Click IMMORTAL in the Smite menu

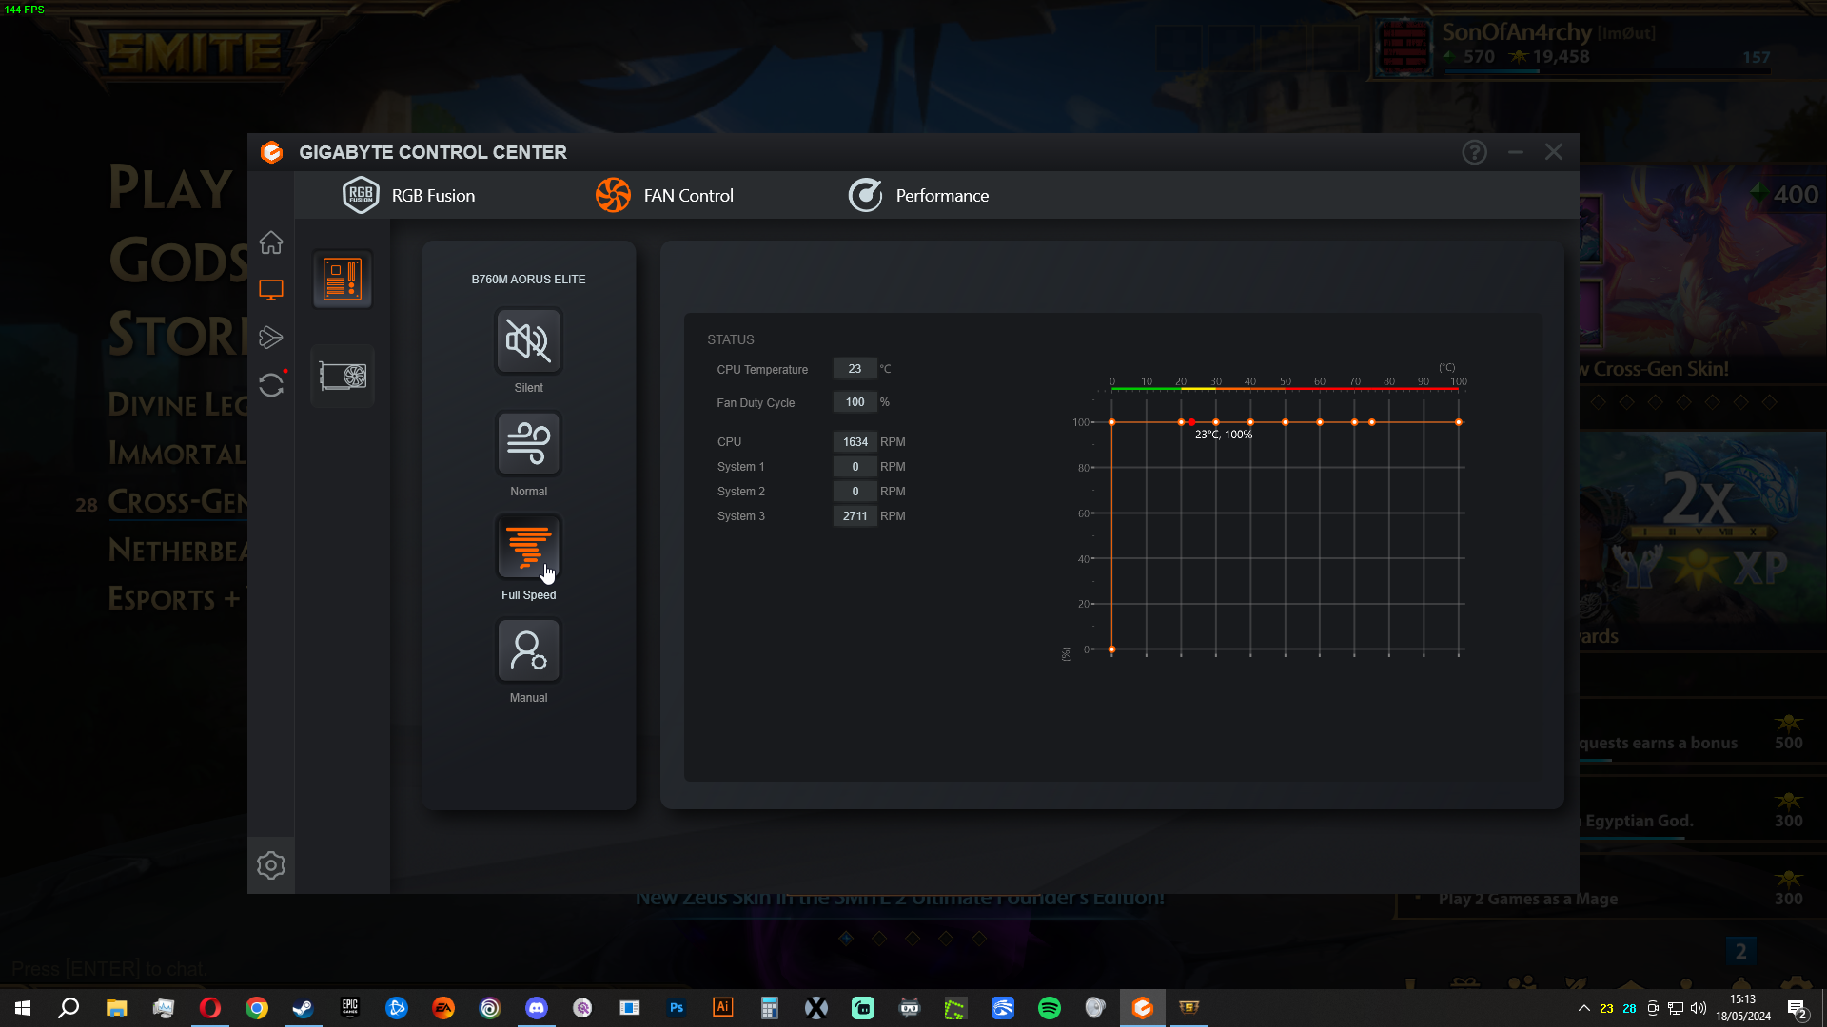pyautogui.click(x=178, y=454)
